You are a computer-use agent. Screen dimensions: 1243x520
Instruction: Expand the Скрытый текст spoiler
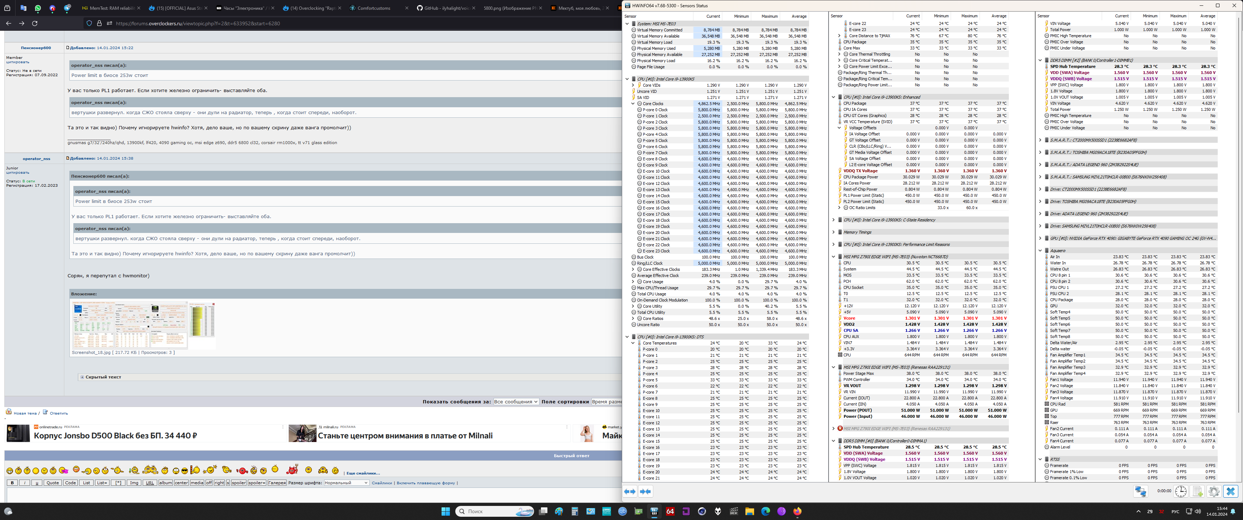tap(82, 377)
